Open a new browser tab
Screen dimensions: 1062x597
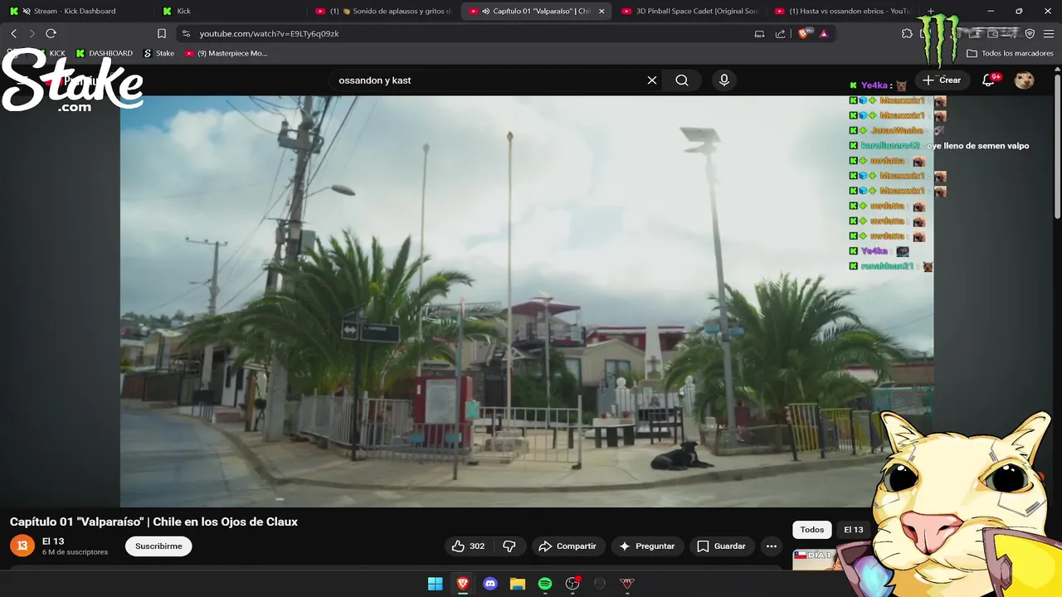(931, 11)
